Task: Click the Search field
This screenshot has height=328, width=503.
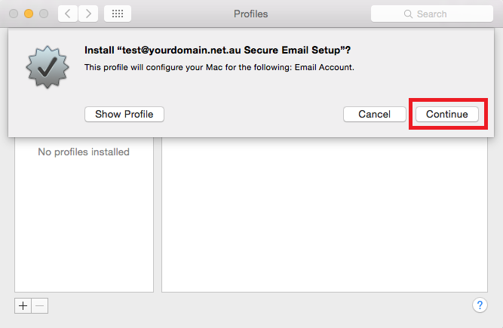Action: tap(432, 14)
